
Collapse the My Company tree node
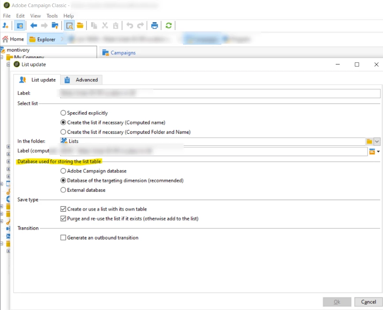(x=2, y=57)
